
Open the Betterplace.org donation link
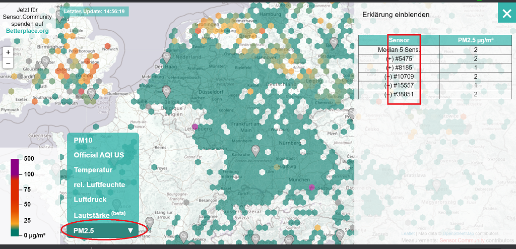click(x=27, y=31)
